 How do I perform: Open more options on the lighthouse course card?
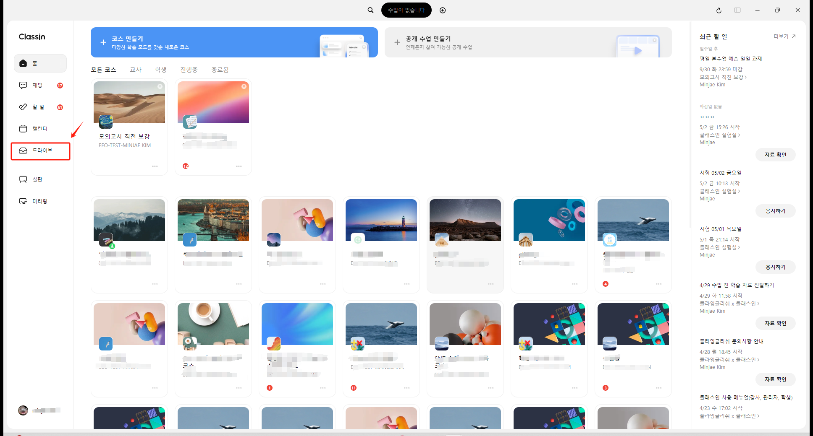[x=407, y=284]
